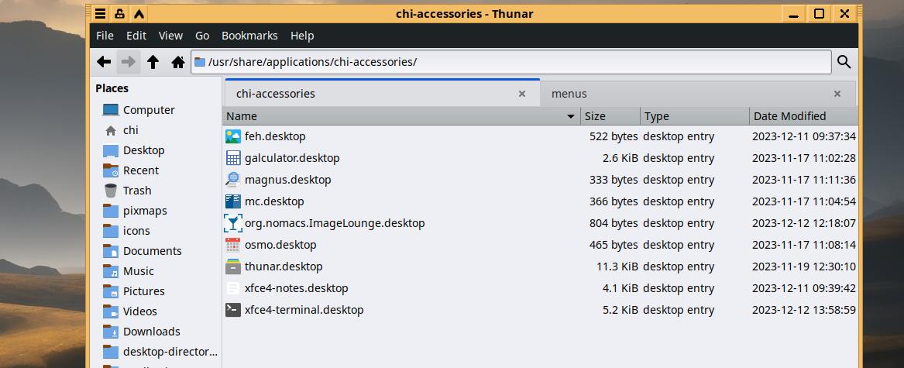Sort by the Name column header
904x368 pixels.
[x=401, y=116]
